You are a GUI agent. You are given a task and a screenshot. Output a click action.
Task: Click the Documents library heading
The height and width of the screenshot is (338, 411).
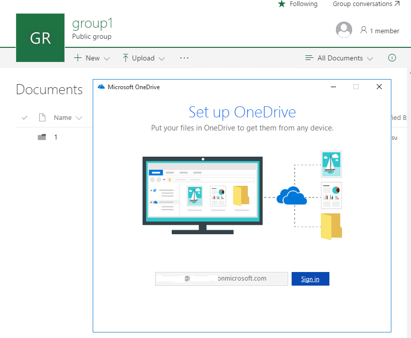coord(49,90)
